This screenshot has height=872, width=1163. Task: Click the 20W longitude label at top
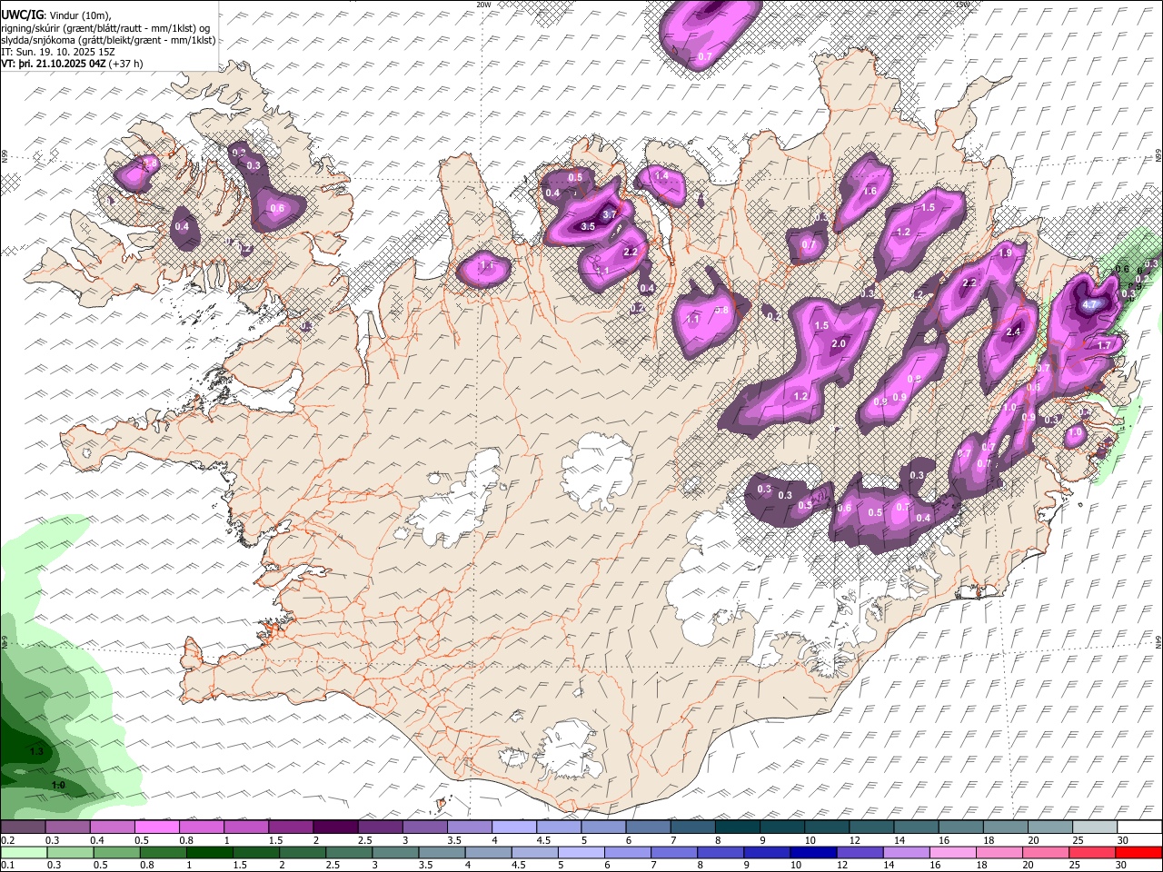pyautogui.click(x=483, y=5)
